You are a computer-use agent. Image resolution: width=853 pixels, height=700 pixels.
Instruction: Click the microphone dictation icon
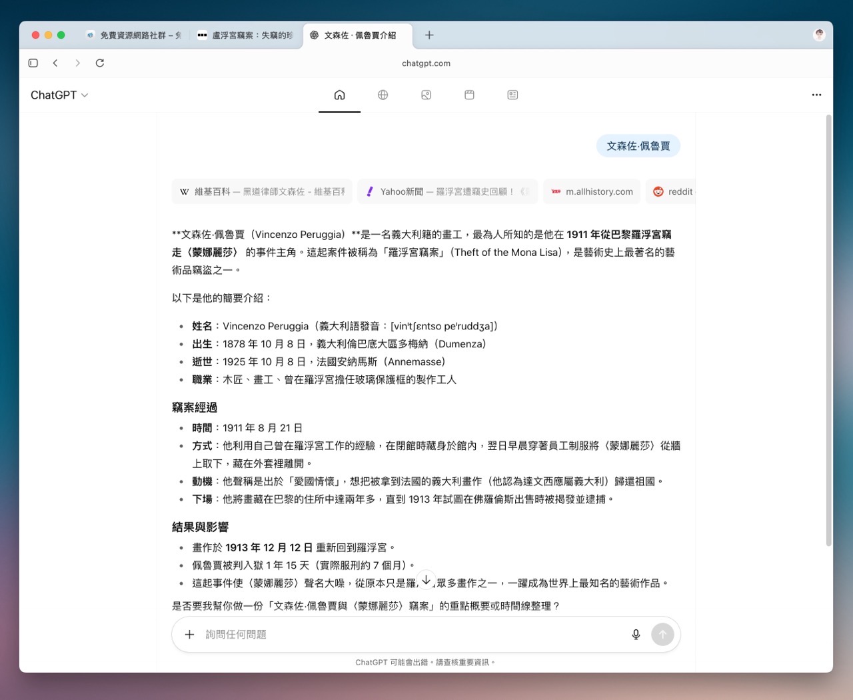(636, 635)
